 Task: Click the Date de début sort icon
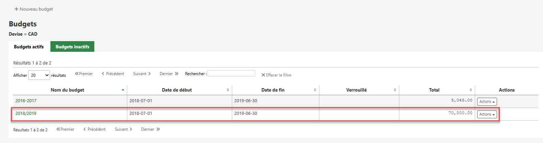tap(228, 90)
